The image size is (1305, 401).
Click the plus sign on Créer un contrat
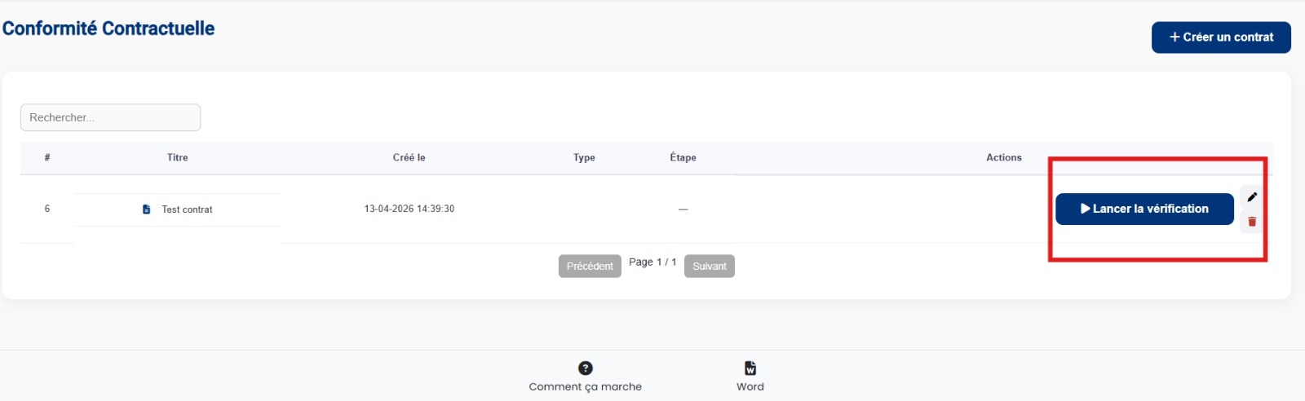(x=1174, y=37)
